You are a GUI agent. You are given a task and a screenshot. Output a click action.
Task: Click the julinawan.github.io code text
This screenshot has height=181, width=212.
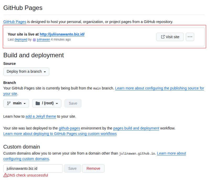[137, 154]
